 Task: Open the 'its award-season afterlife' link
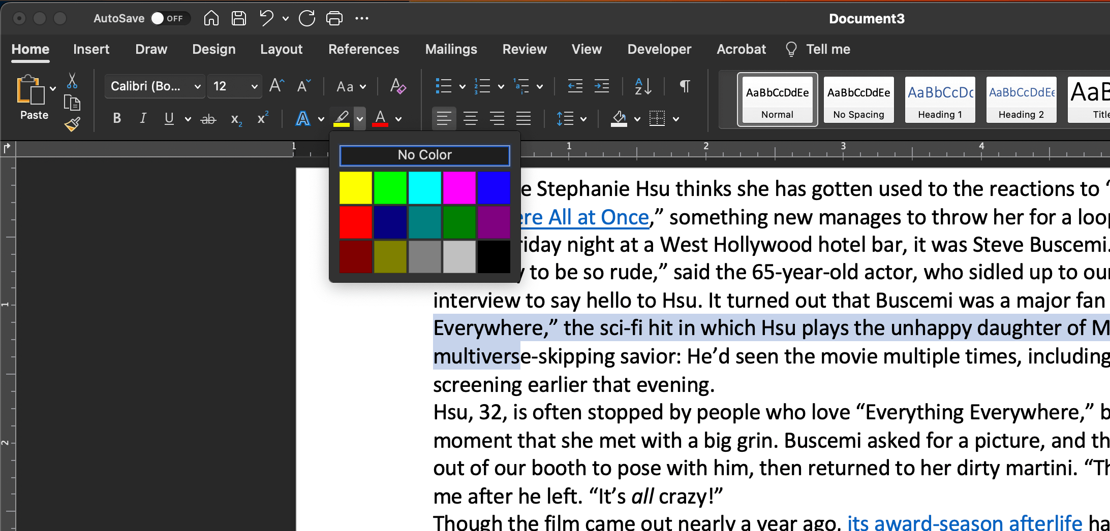coord(964,522)
